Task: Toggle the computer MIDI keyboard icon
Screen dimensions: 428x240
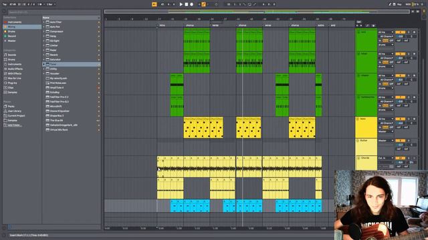Action: coord(394,5)
